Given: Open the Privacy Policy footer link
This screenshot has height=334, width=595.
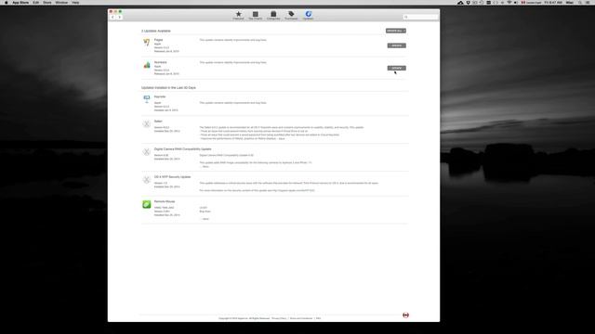Looking at the screenshot, I should 279,318.
